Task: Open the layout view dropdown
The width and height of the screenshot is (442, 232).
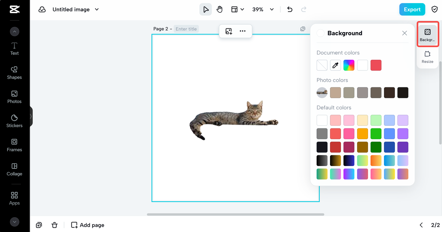Action: 238,9
